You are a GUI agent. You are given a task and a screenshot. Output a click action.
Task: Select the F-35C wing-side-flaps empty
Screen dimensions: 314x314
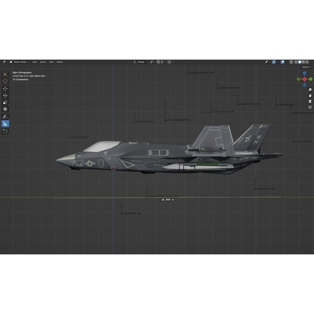pyautogui.click(x=202, y=72)
